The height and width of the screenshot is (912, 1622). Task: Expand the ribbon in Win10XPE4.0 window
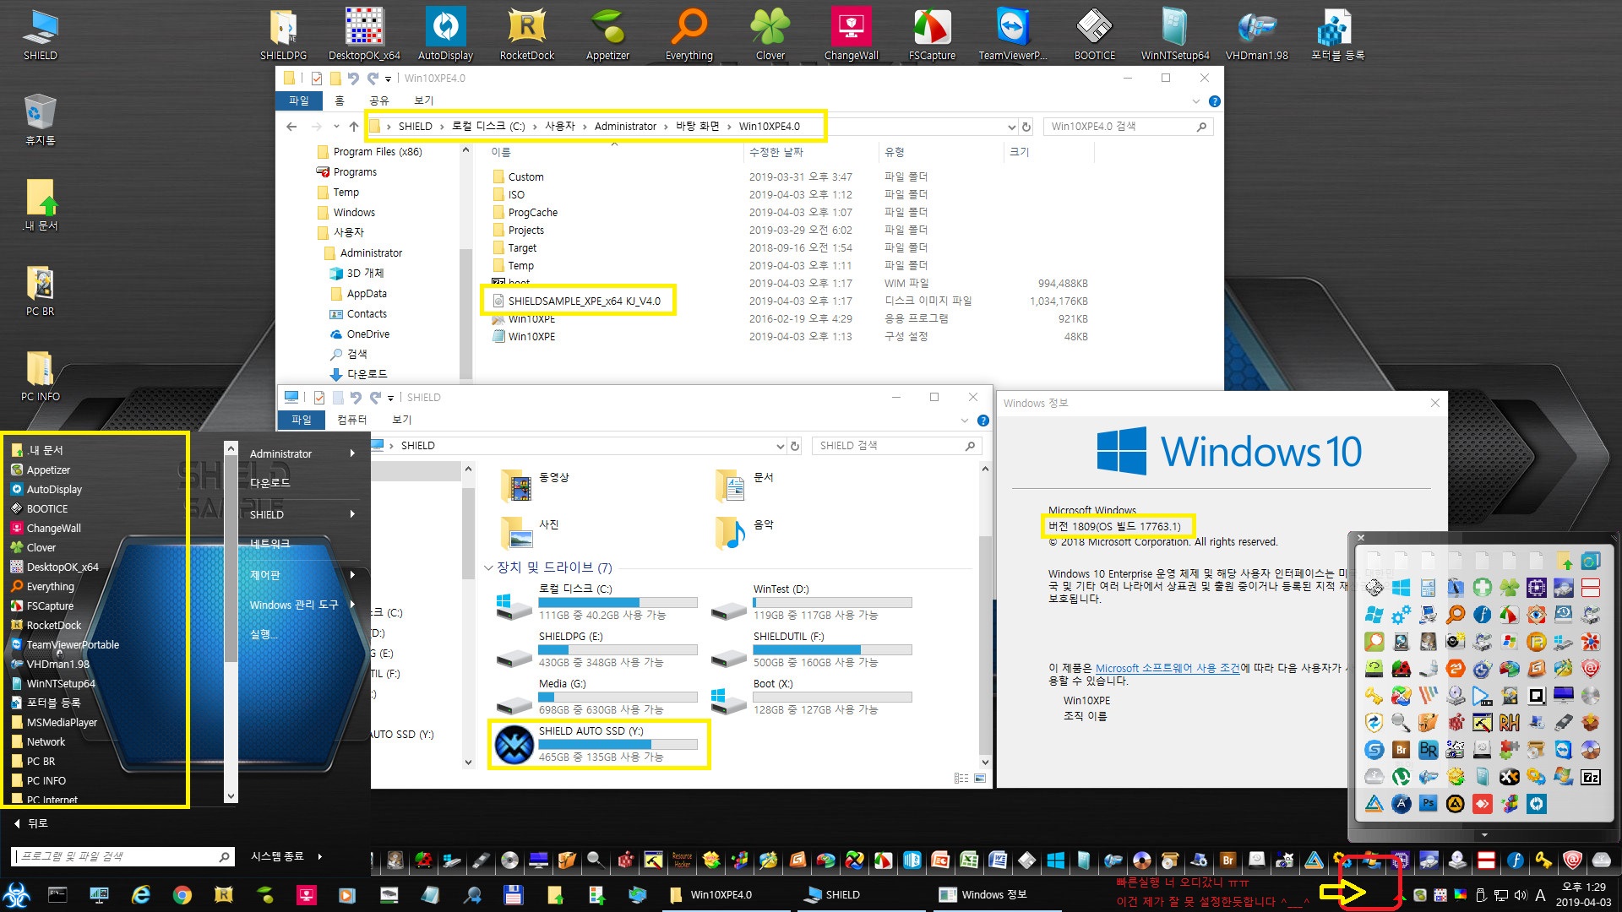pos(1195,101)
